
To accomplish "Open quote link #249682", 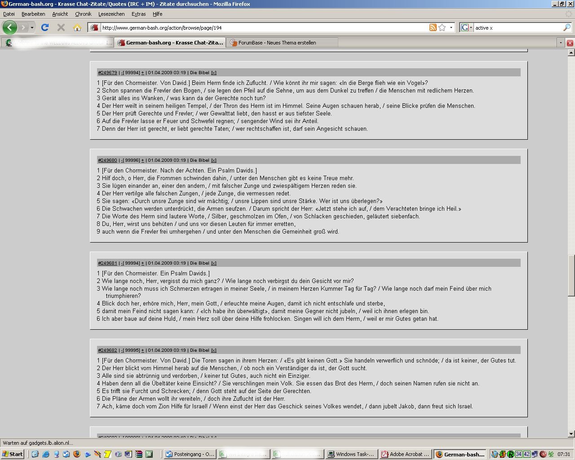I will (107, 350).
